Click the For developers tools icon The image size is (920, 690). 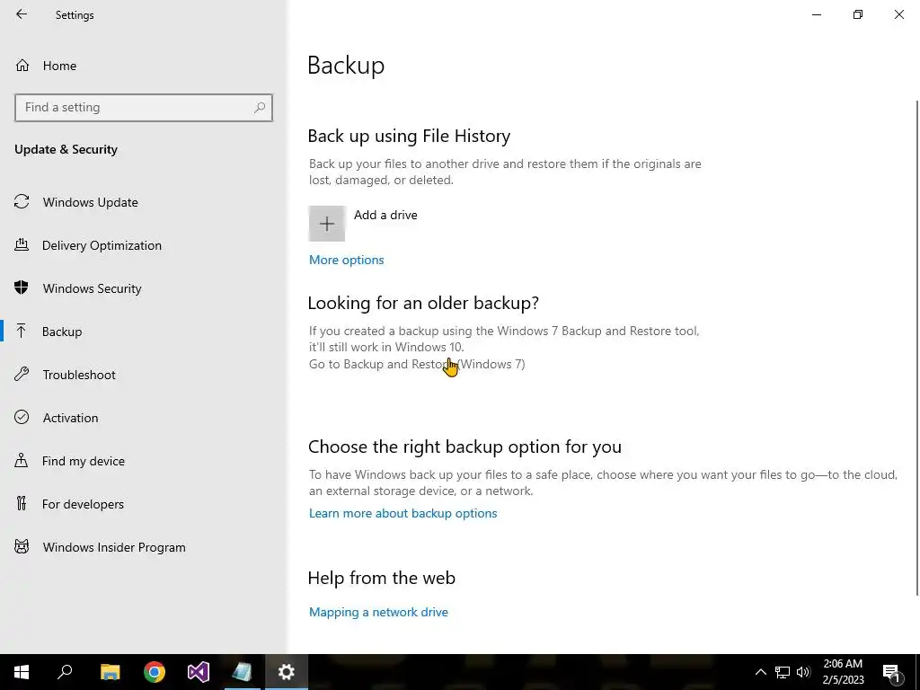click(22, 503)
